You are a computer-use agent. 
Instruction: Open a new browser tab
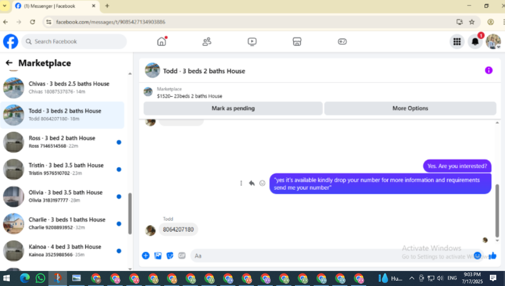tap(107, 6)
